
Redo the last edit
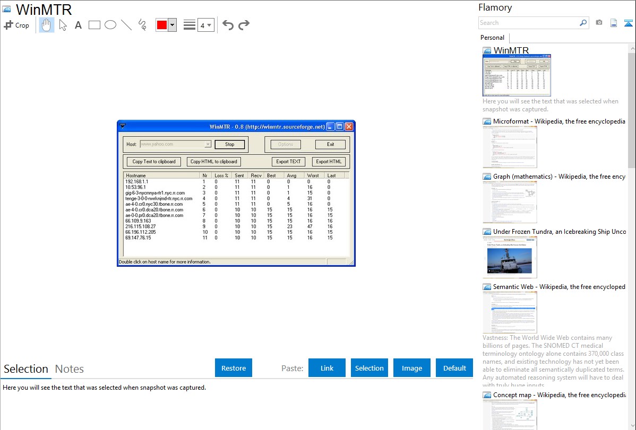click(x=244, y=25)
